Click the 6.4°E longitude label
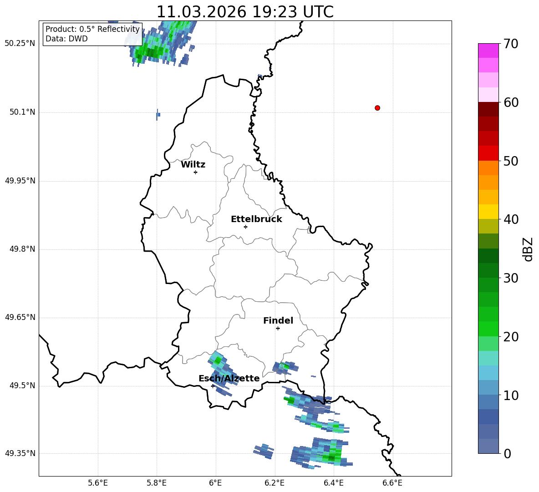 pos(333,483)
